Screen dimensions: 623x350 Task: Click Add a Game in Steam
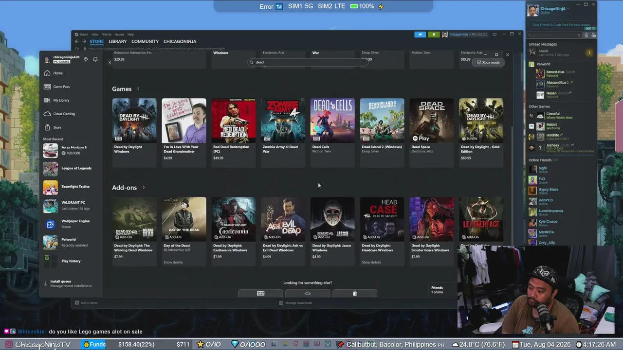[86, 303]
